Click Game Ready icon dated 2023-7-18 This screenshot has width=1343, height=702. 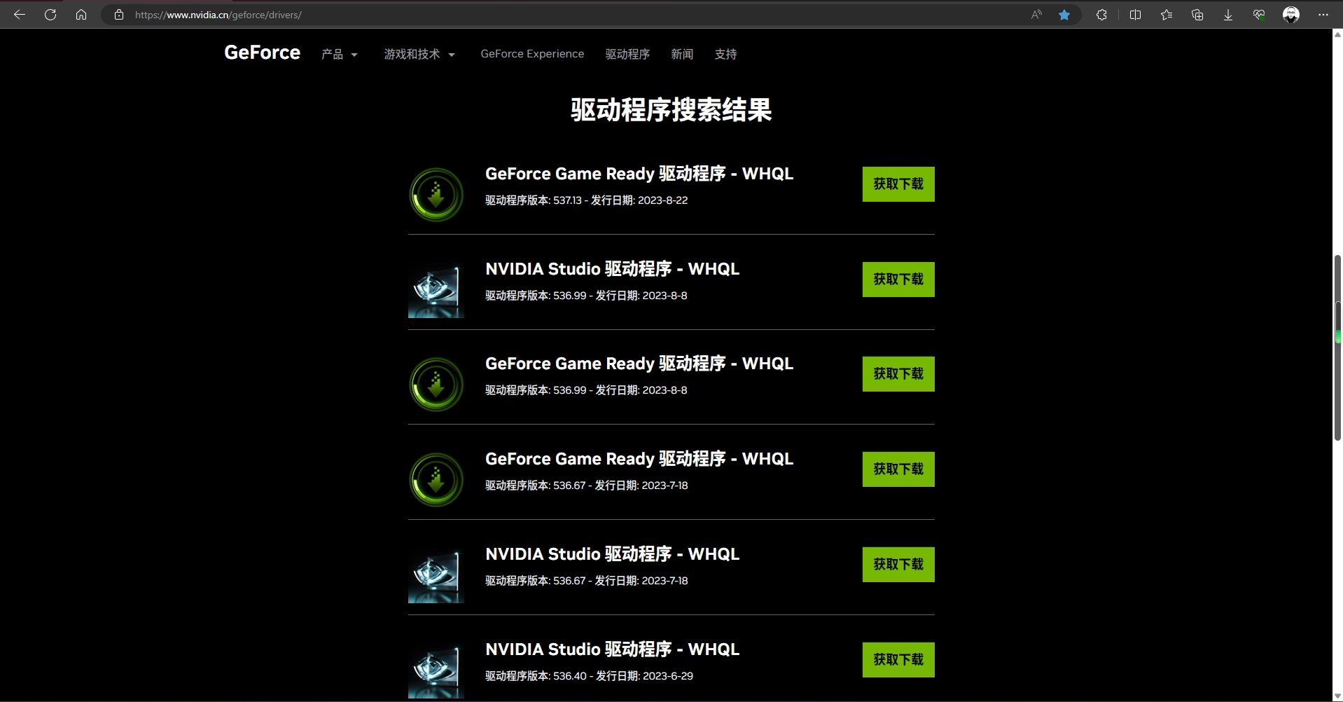436,480
